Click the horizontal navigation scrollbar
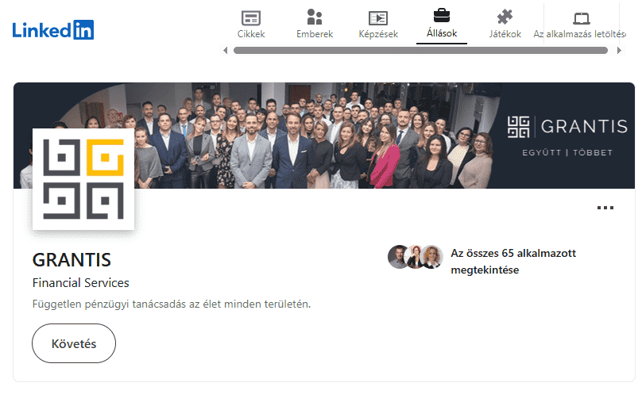The height and width of the screenshot is (402, 642). pos(420,51)
